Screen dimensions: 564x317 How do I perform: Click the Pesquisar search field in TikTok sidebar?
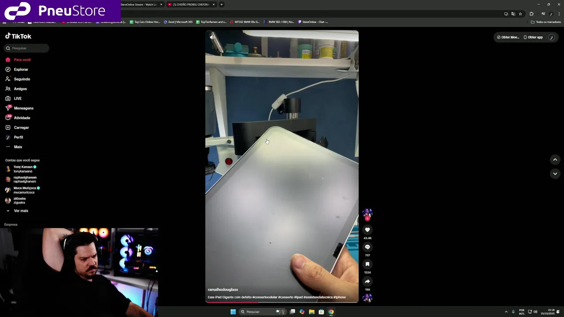[x=27, y=48]
